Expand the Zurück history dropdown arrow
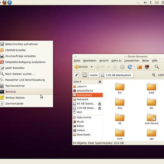Viewport: 164px width, 164px height. tap(92, 67)
